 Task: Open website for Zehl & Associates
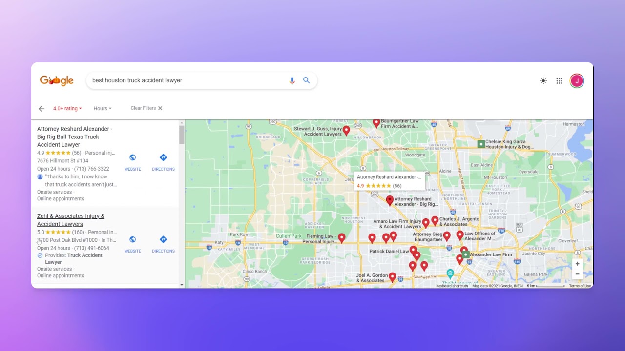(132, 244)
